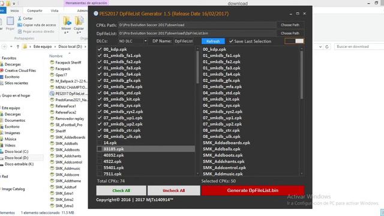The image size is (384, 216).
Task: Uncheck the 00_kdp.cpk checkbox
Action: (x=100, y=49)
